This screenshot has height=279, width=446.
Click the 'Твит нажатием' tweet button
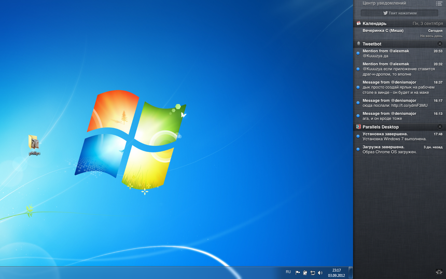pos(399,13)
